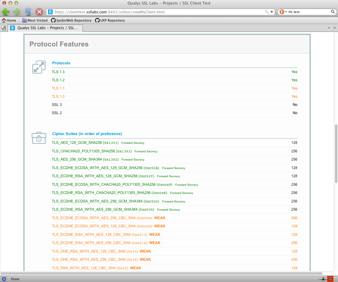
Task: Click the 'Done' status bar text
Action: pos(15,279)
